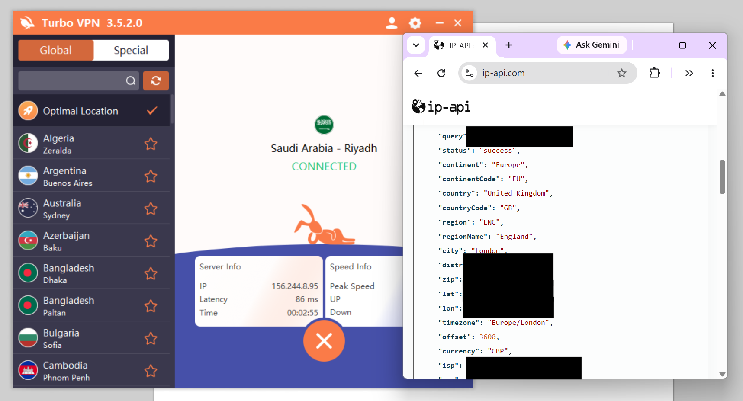Favorite the Cambodia Phnom Penh server

[x=151, y=371]
